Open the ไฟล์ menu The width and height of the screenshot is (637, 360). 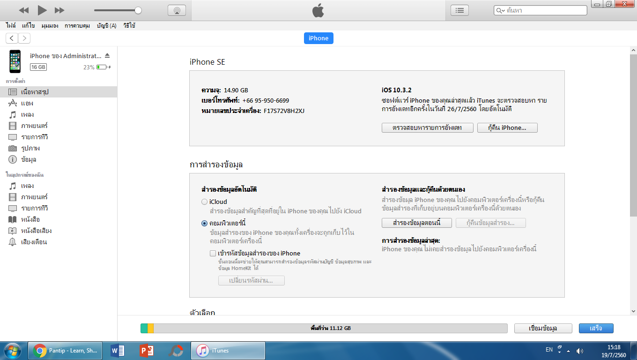pyautogui.click(x=11, y=26)
